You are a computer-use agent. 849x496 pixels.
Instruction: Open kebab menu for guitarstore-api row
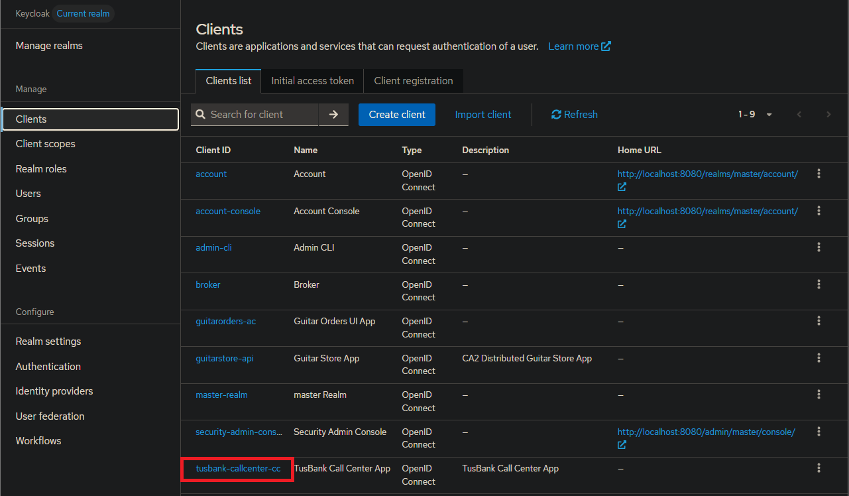pos(819,358)
